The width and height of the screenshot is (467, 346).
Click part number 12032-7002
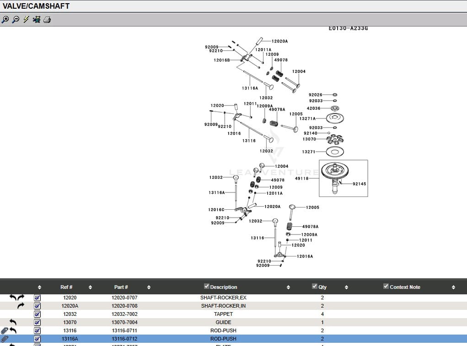pyautogui.click(x=124, y=314)
